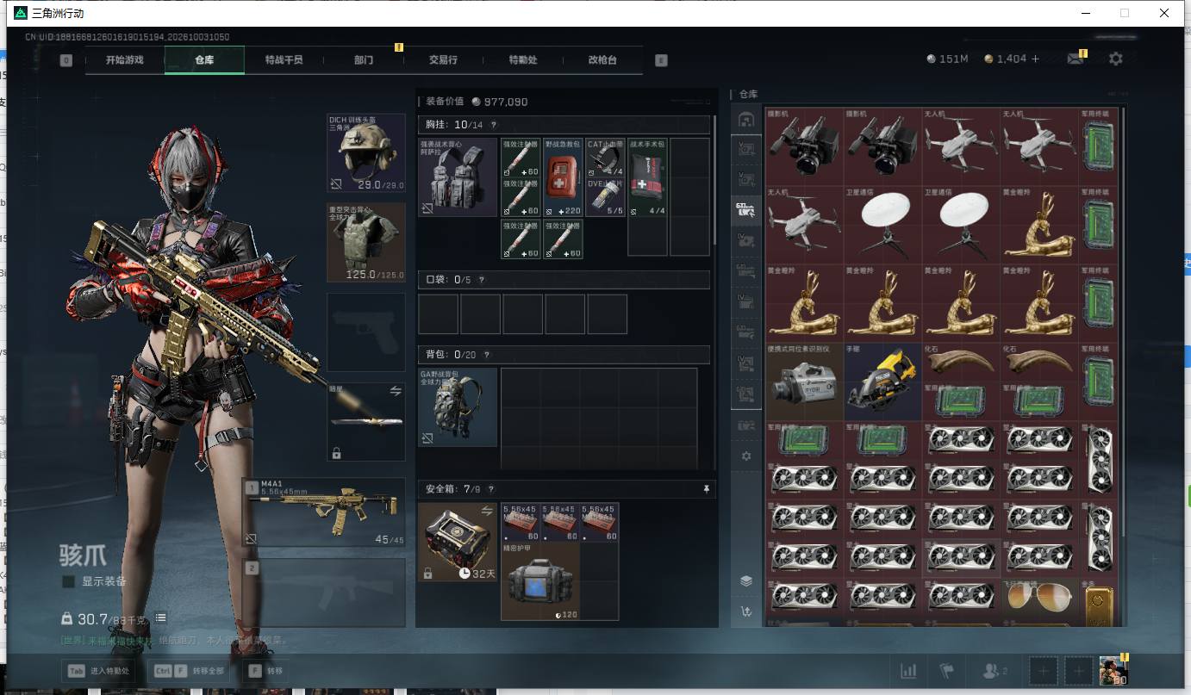Switch to the 特战干员 tab
Image resolution: width=1191 pixels, height=695 pixels.
coord(284,60)
